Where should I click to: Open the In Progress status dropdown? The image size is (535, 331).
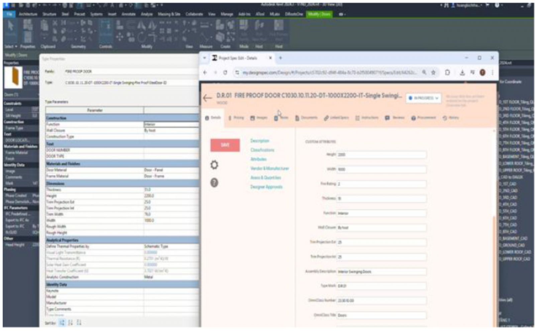click(x=424, y=98)
